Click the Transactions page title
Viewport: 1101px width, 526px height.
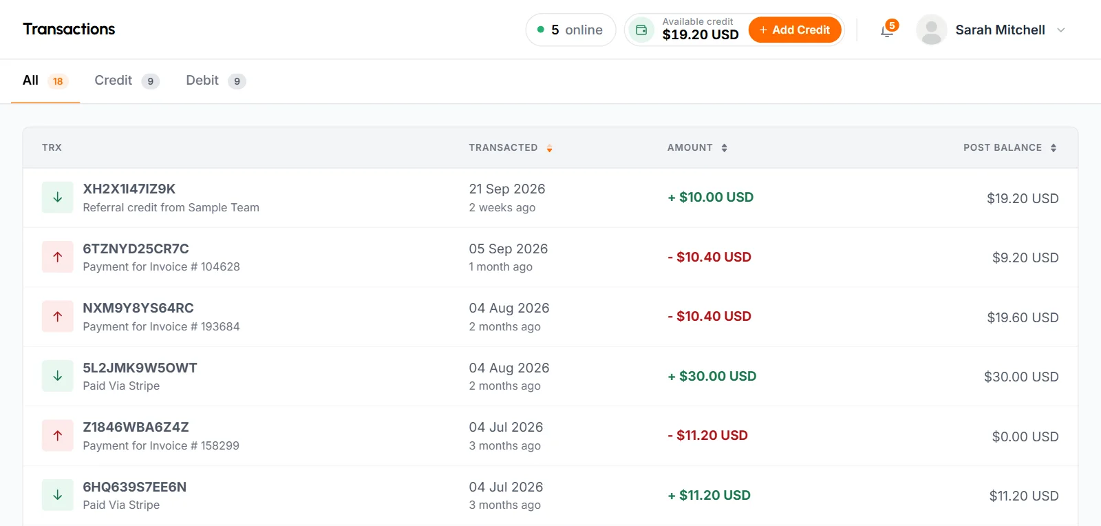69,29
